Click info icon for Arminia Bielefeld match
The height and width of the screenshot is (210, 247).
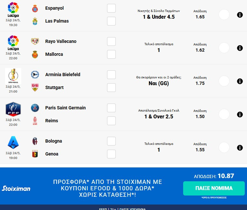point(240,81)
